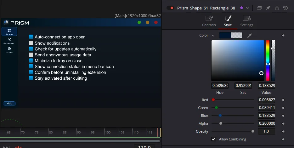294x148 pixels.
Task: Click the Alpha value field 0.200000
Action: (266, 123)
